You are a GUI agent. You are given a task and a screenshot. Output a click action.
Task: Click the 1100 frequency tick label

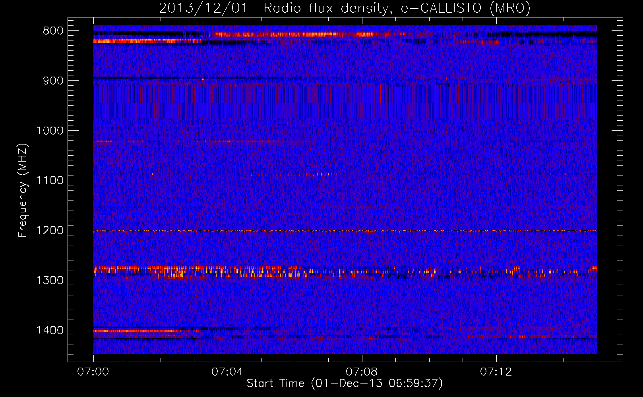50,181
